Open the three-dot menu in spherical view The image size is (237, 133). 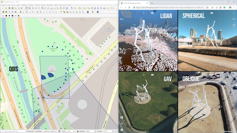[234, 13]
